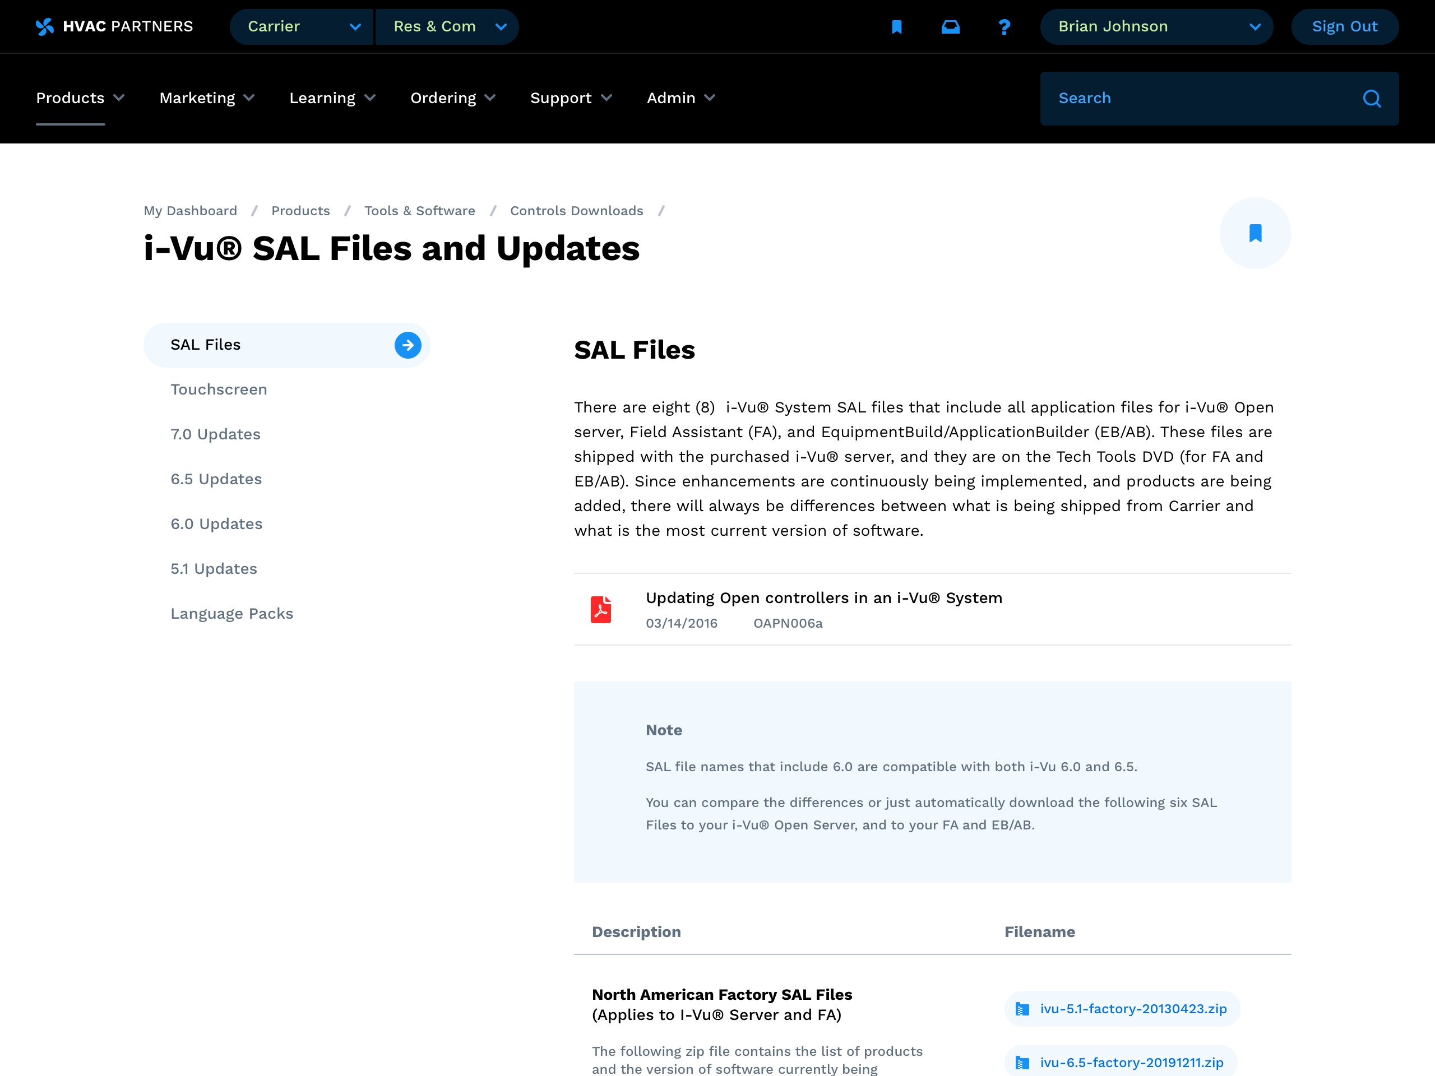Click the blue arrow beside SAL Files
Screen dimensions: 1435x1076
408,345
